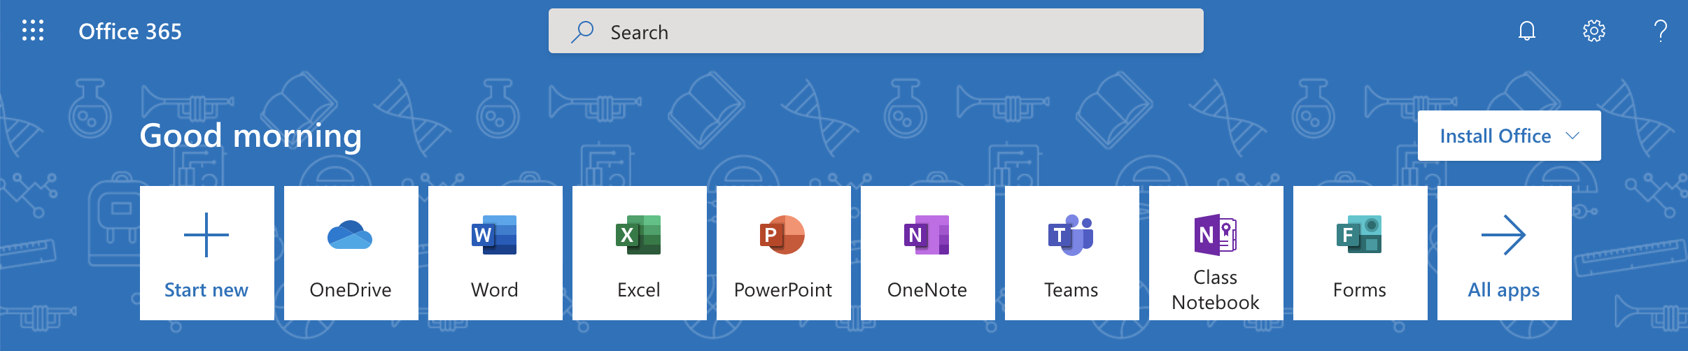Click the Word tile text label
This screenshot has height=351, width=1688.
click(x=495, y=289)
